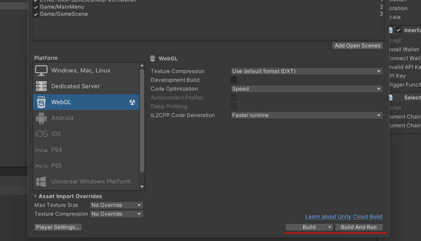Image resolution: width=421 pixels, height=241 pixels.
Task: Click the Code Optimization label
Action: tap(174, 89)
